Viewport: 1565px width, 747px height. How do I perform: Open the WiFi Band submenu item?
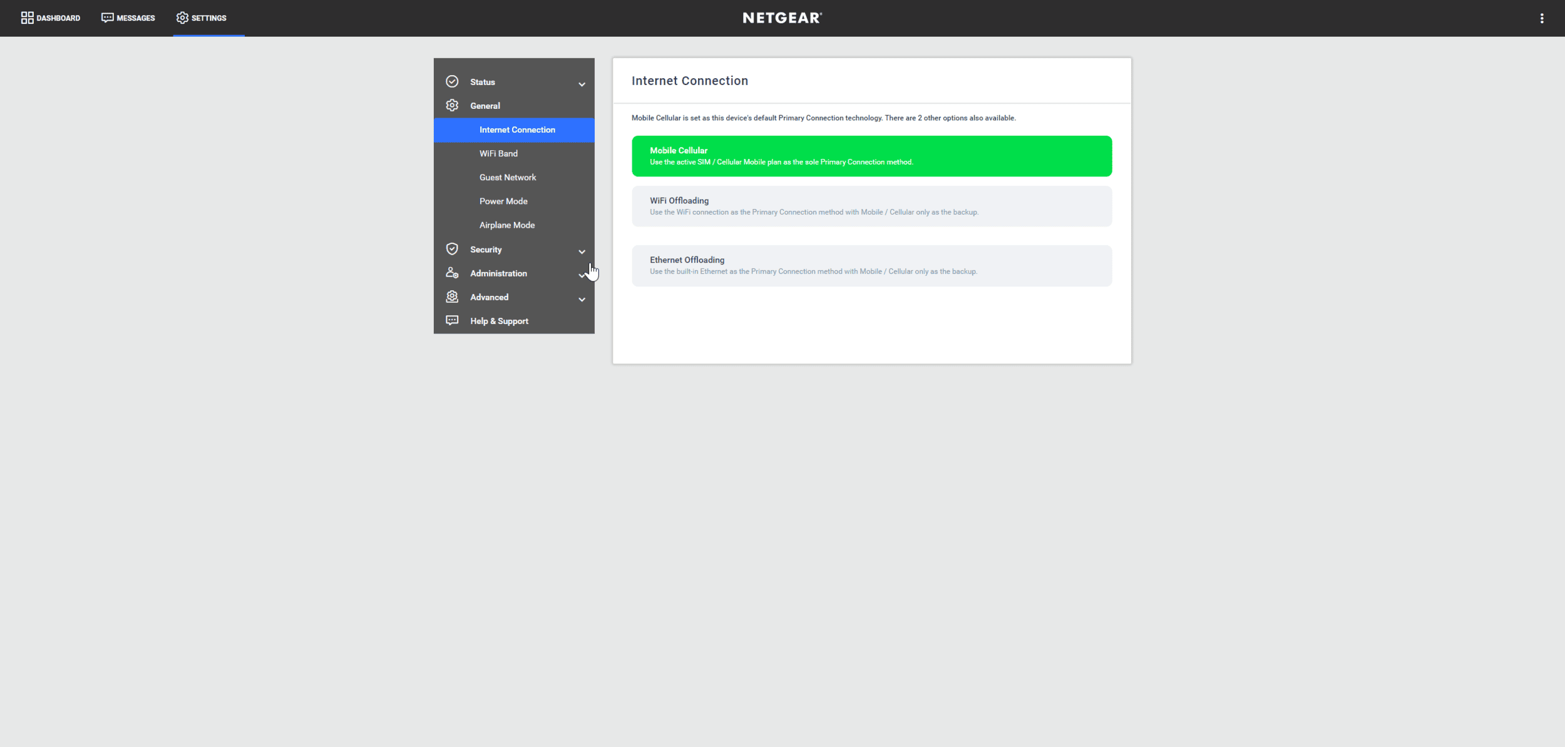498,153
